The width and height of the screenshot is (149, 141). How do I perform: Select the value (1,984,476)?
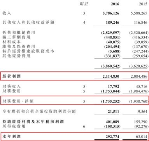pos(139,91)
